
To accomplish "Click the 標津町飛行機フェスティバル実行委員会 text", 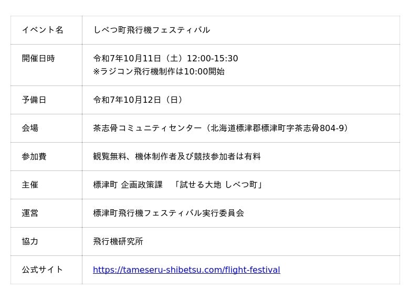I will click(x=169, y=213).
